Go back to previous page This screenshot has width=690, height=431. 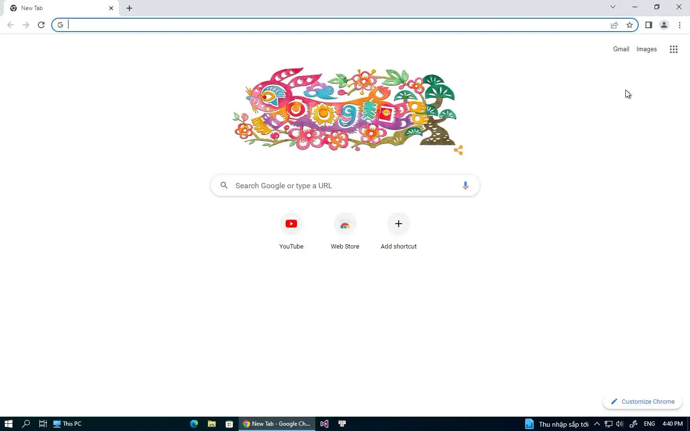(x=11, y=25)
